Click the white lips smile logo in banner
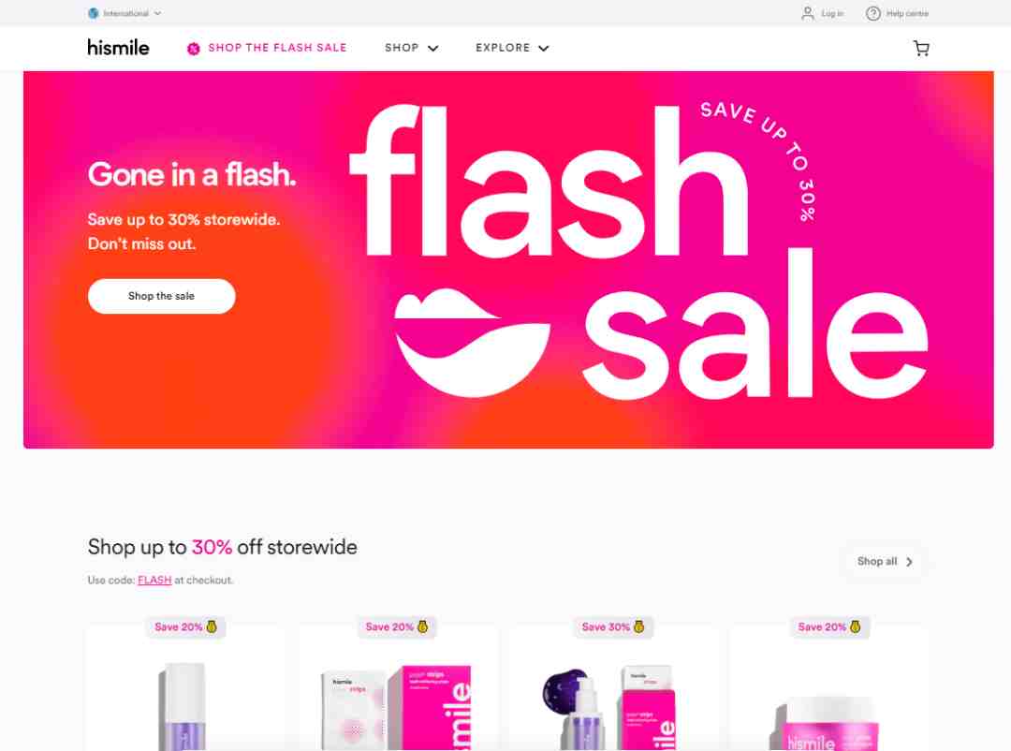Image resolution: width=1011 pixels, height=751 pixels. tap(472, 342)
